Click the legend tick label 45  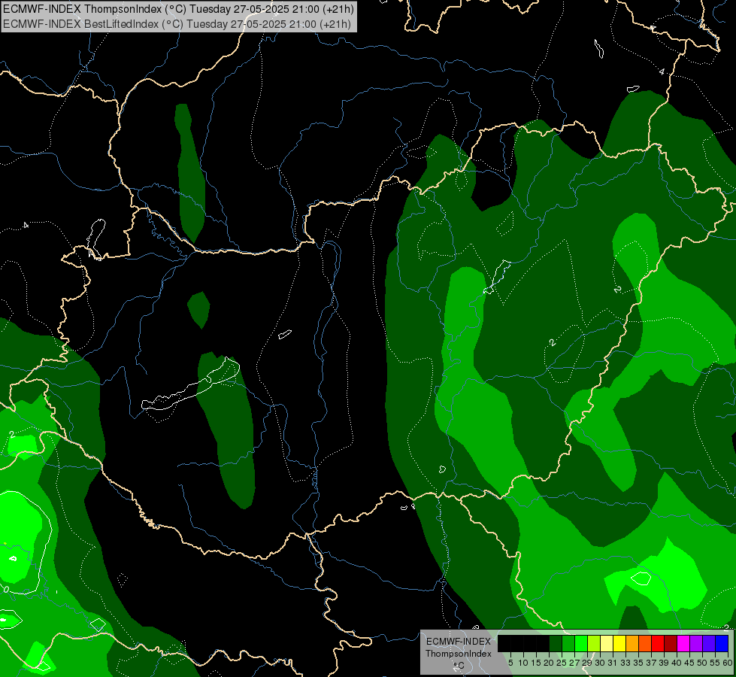tap(690, 663)
